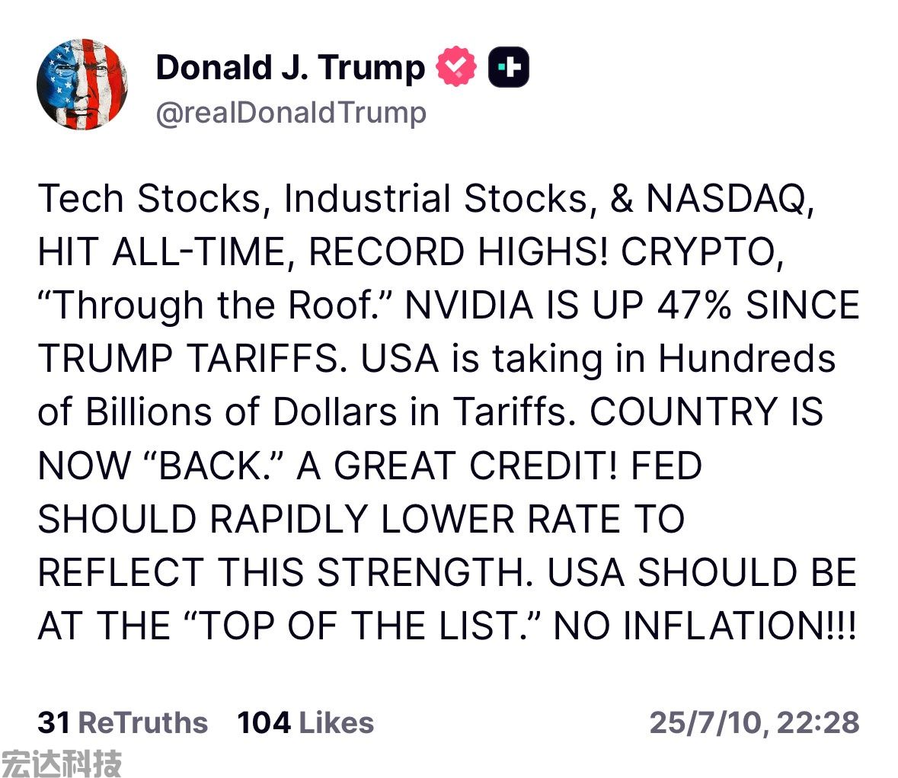The width and height of the screenshot is (898, 778).
Task: Click the NO INFLATION!!! text
Action: pos(705,625)
